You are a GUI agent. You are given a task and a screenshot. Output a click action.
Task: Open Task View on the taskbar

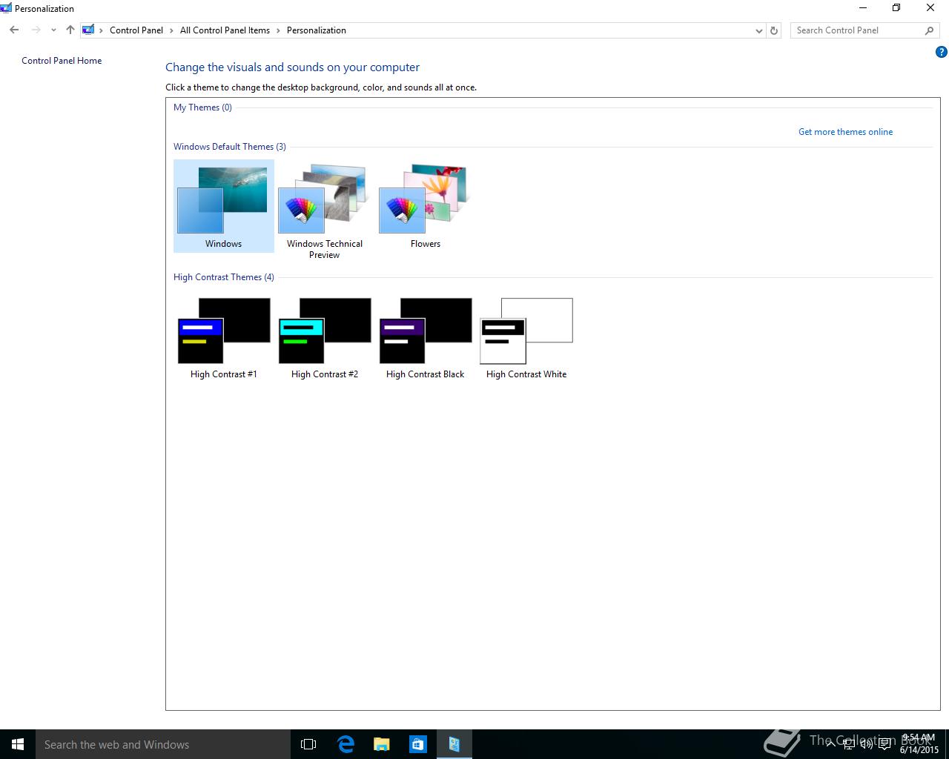[x=308, y=744]
